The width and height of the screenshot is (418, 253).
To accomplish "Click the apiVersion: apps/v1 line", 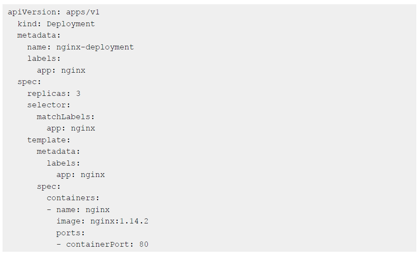I will [53, 12].
